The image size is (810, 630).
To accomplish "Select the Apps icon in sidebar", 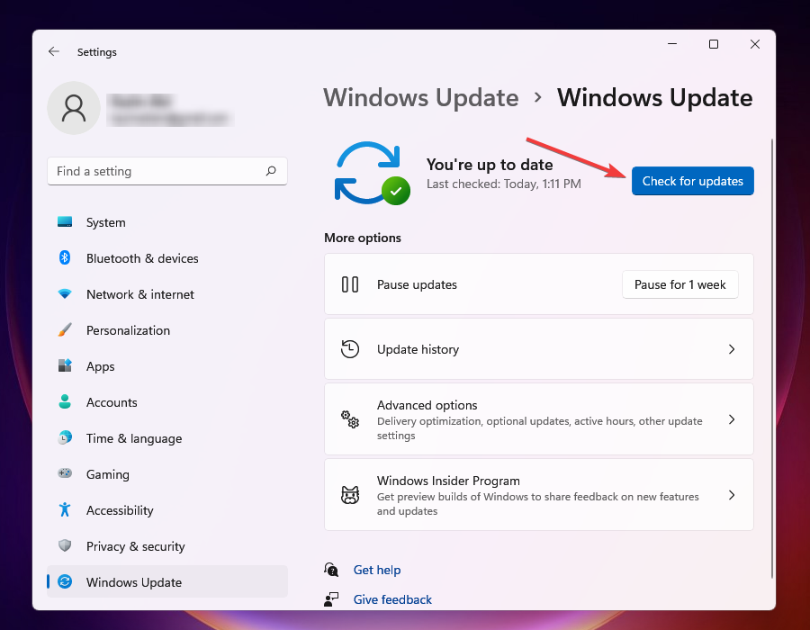I will pyautogui.click(x=65, y=365).
